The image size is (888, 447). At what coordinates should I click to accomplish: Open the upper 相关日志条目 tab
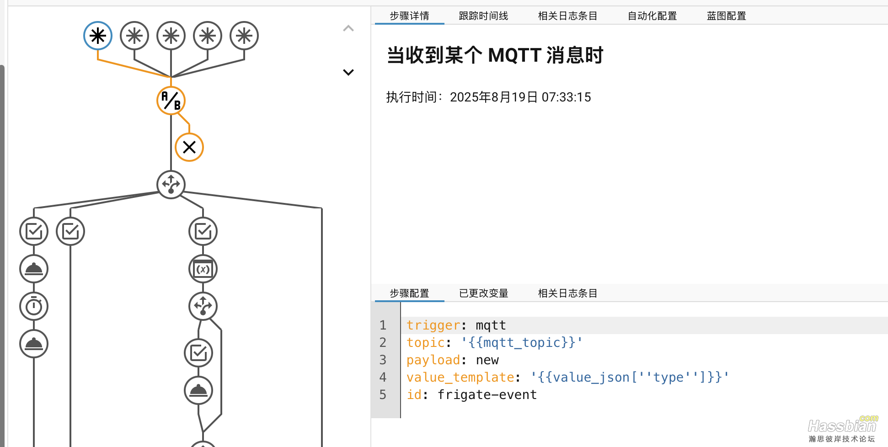567,16
